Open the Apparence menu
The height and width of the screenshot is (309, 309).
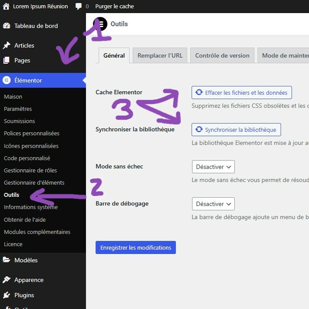(x=29, y=280)
